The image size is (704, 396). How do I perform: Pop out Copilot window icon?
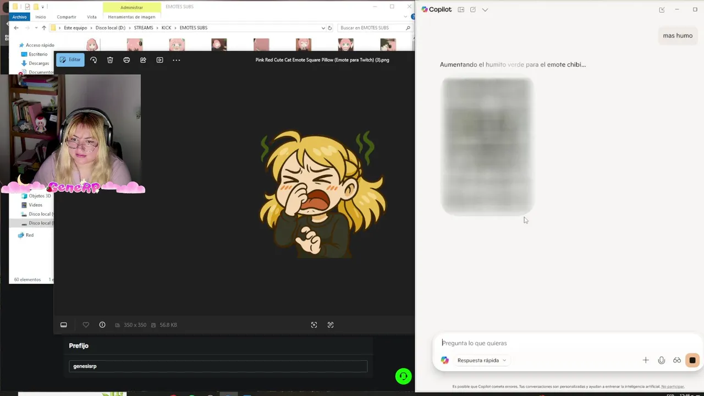(662, 9)
